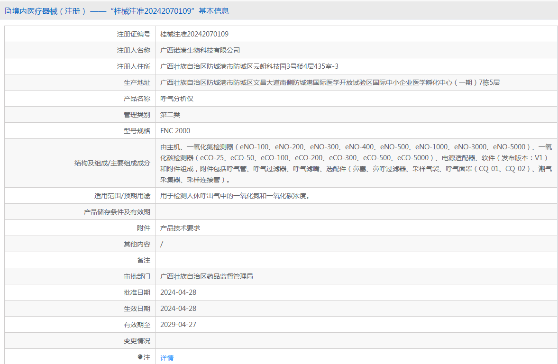Click registrant name 广西诺港生物科技有限公司
Screen dimensions: 558x364
click(x=200, y=50)
